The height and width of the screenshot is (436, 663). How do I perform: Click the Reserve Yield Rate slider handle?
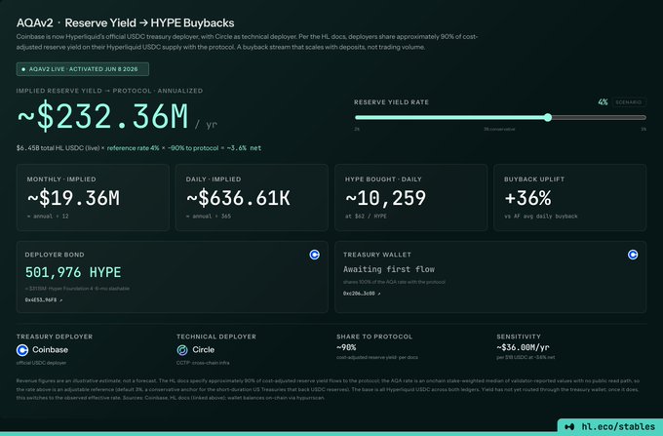coord(548,118)
